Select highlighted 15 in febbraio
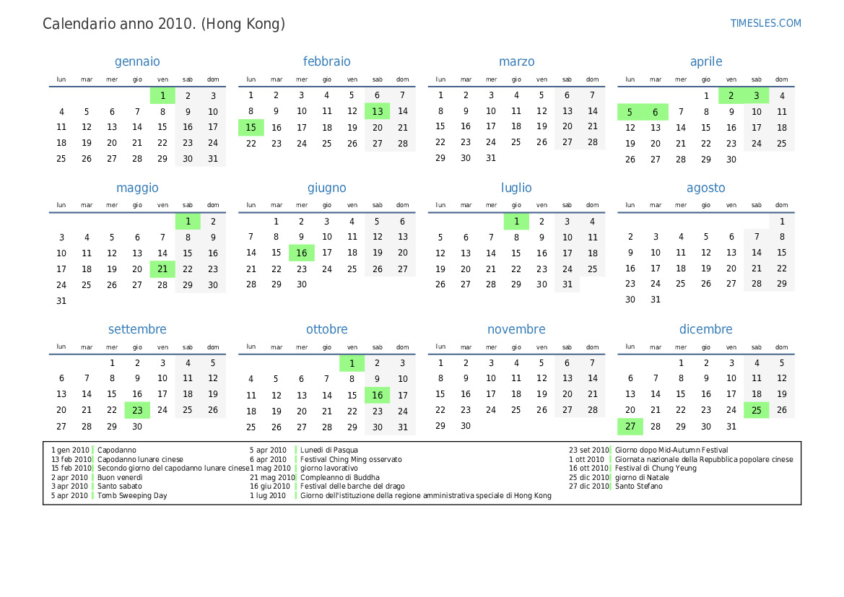This screenshot has height=597, width=844. pyautogui.click(x=251, y=128)
